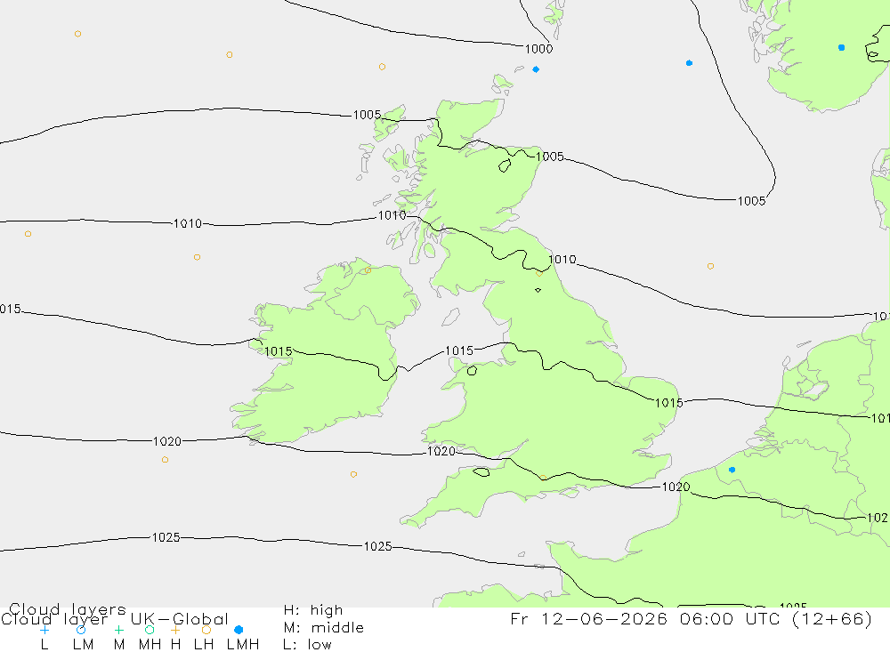Click the green circle MH legend symbol
Viewport: 890px width, 652px height.
[150, 630]
